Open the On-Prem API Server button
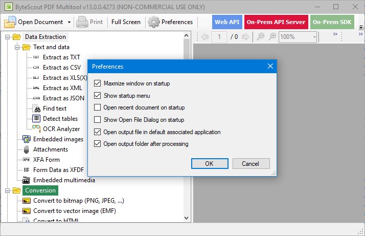Image resolution: width=365 pixels, height=236 pixels. pos(276,22)
